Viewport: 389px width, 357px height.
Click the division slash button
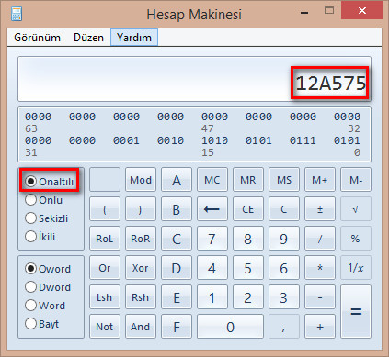click(320, 239)
